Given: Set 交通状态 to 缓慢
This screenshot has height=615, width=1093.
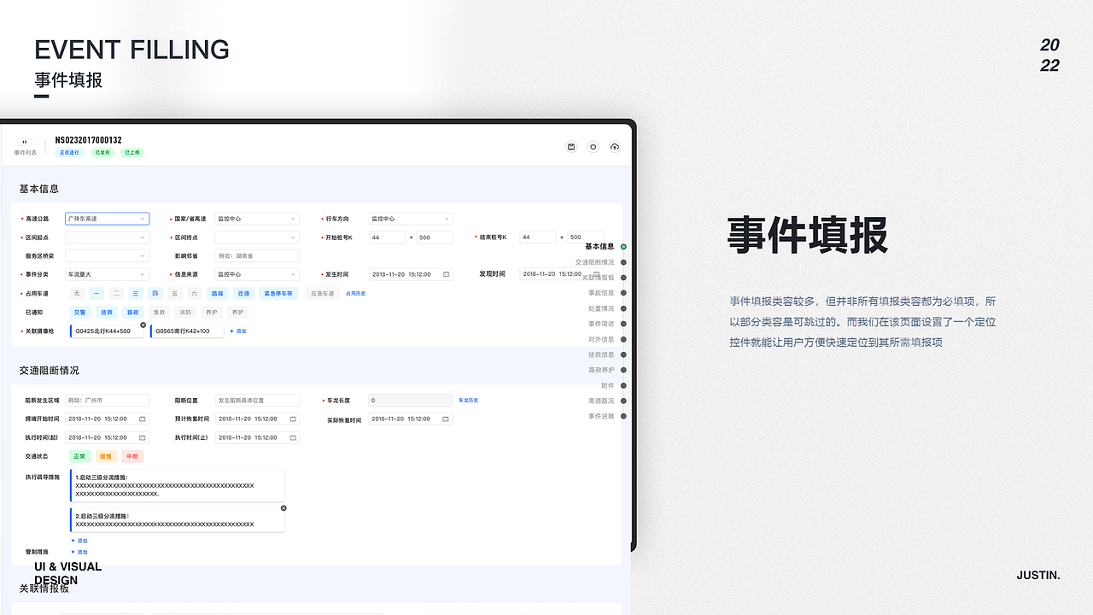Looking at the screenshot, I should coord(106,456).
